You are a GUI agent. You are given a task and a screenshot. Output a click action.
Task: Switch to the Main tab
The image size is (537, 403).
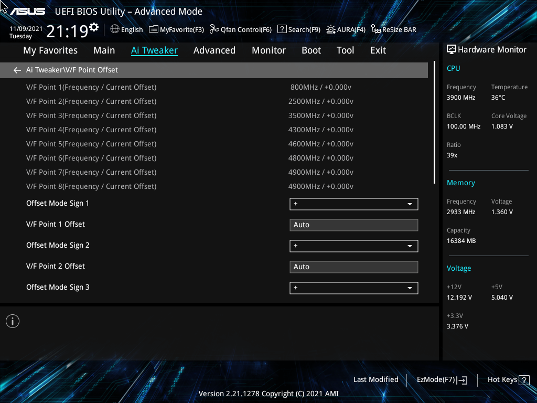(104, 50)
